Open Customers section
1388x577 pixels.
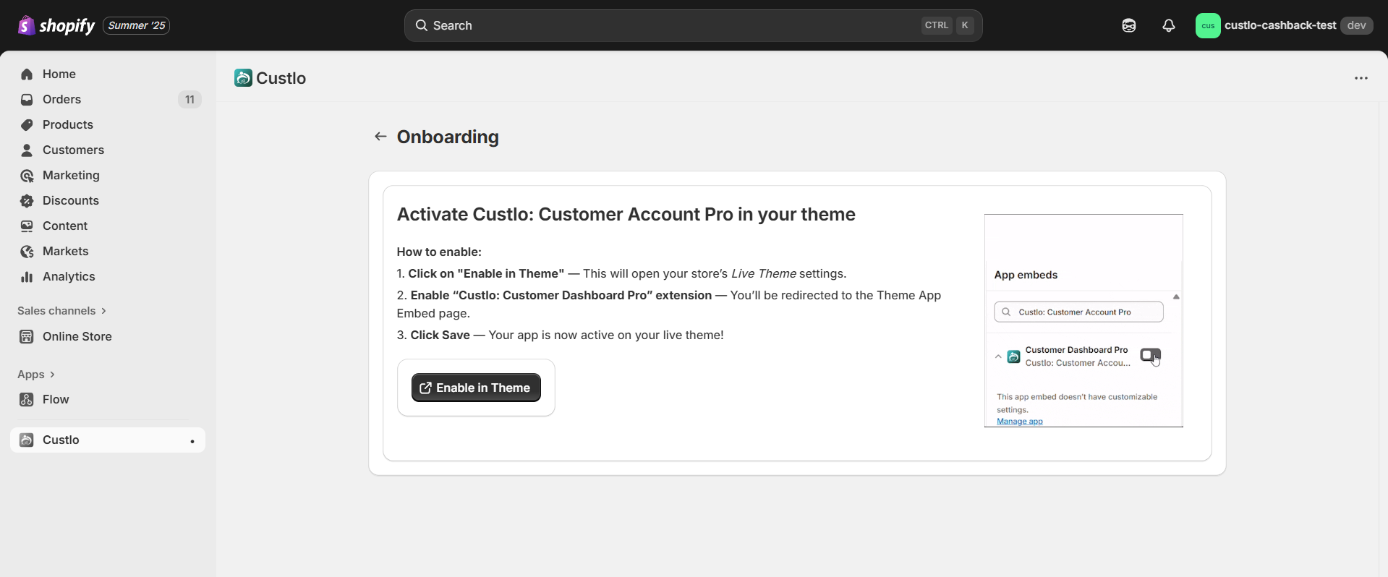point(108,150)
